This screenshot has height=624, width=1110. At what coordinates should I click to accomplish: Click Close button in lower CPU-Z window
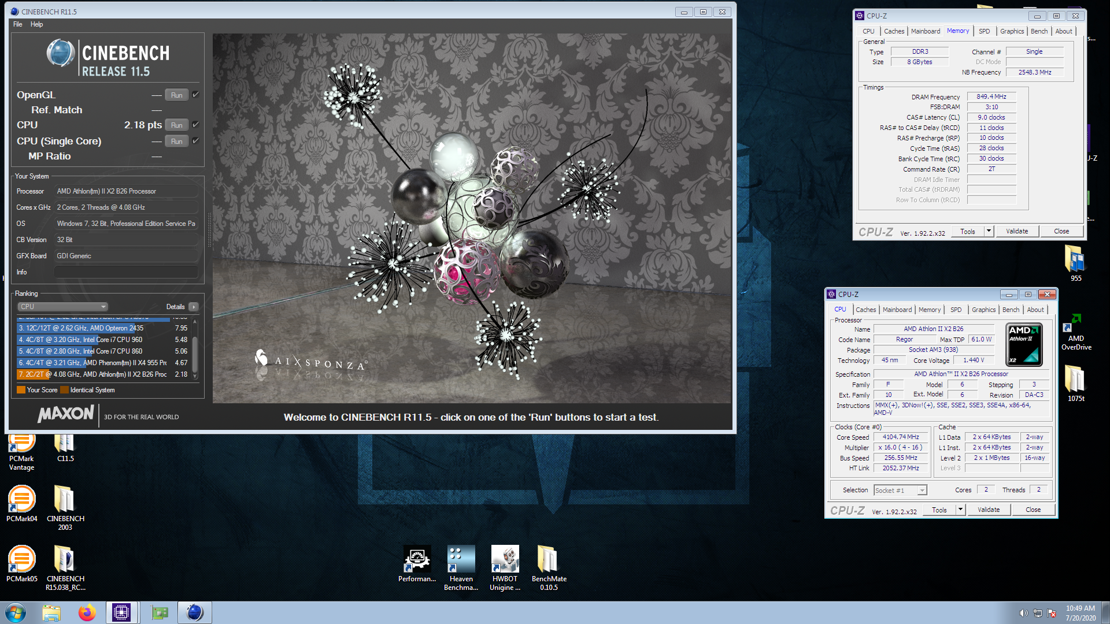[1033, 510]
